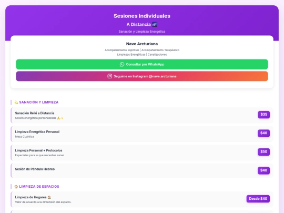This screenshot has width=284, height=213.
Task: Select Limpieza Personal + Protocolos item title
Action: pos(38,150)
